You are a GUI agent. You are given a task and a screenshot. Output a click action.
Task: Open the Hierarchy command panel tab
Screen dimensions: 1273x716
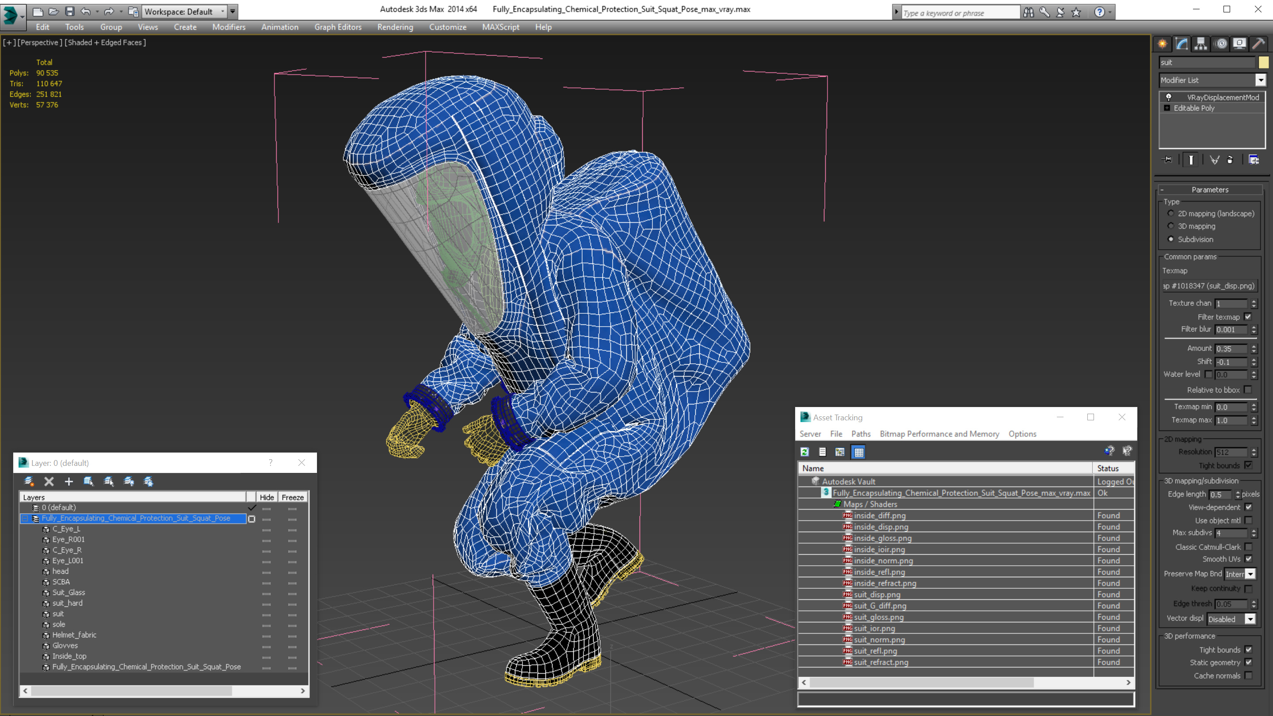tap(1201, 43)
